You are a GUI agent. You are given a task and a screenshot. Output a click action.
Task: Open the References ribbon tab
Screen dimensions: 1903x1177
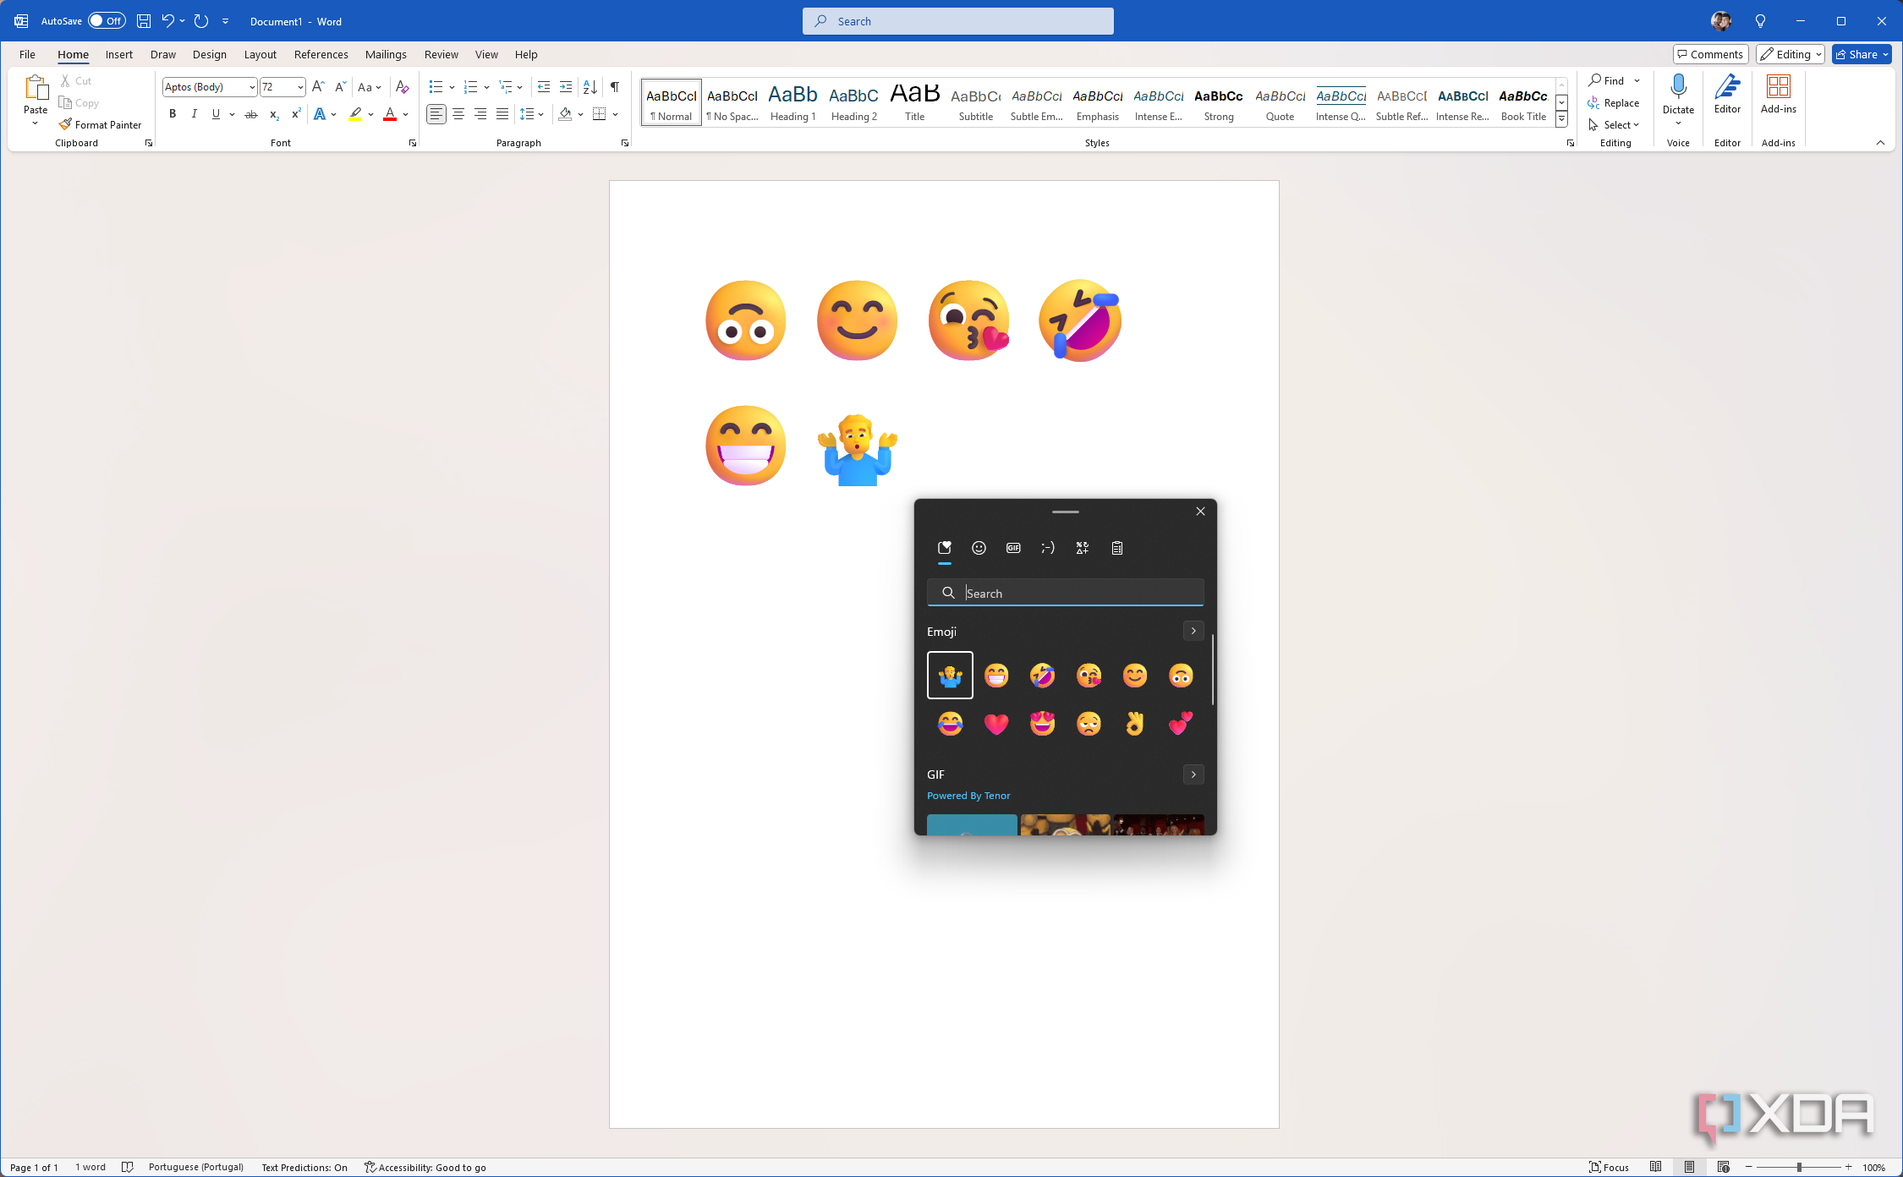[321, 54]
